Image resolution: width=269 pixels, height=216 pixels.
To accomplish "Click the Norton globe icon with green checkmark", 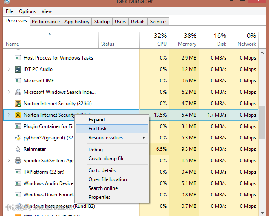I will tap(18, 104).
